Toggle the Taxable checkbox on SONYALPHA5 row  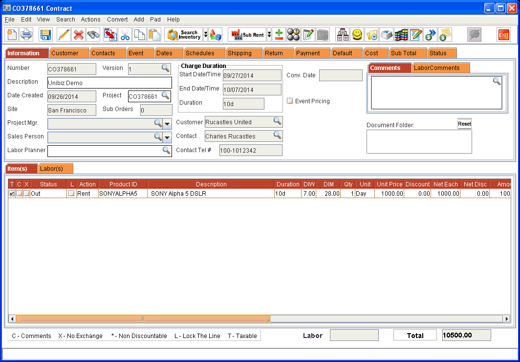point(12,194)
